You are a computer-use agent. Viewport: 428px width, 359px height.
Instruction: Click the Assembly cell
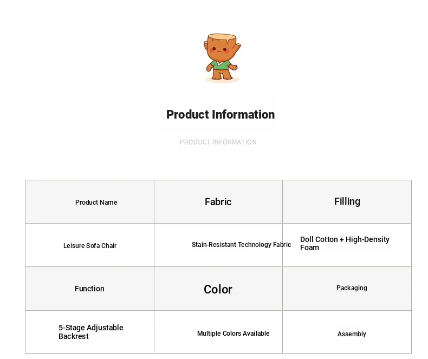click(352, 334)
